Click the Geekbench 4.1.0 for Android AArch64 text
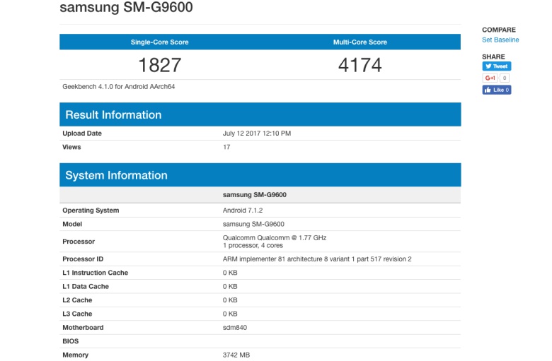The height and width of the screenshot is (361, 552). (x=119, y=86)
